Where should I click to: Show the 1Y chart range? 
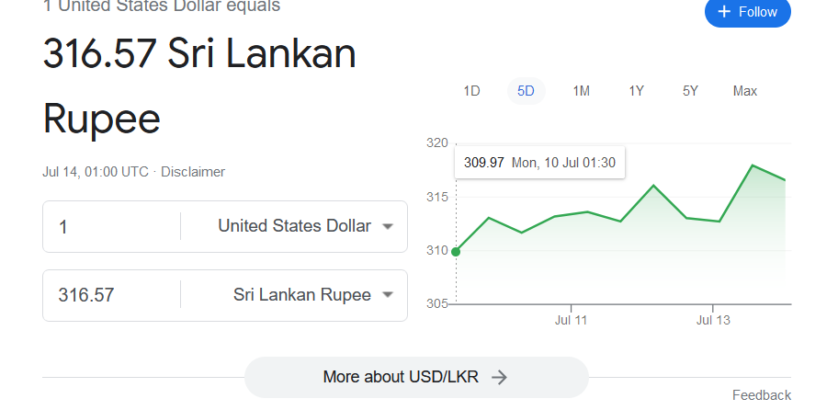click(636, 91)
